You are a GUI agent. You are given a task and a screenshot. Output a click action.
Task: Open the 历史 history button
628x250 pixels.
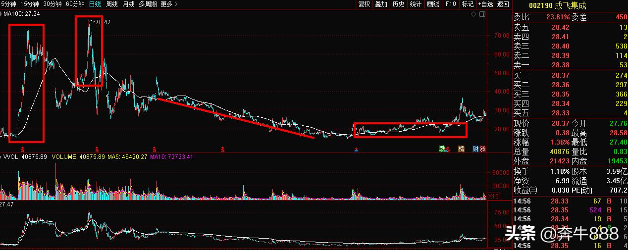398,4
